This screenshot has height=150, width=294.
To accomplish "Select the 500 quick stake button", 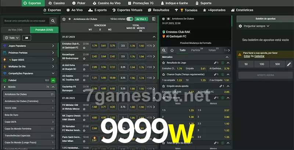I will (x=277, y=64).
